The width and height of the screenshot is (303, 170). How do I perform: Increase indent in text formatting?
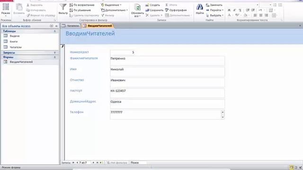(253, 10)
